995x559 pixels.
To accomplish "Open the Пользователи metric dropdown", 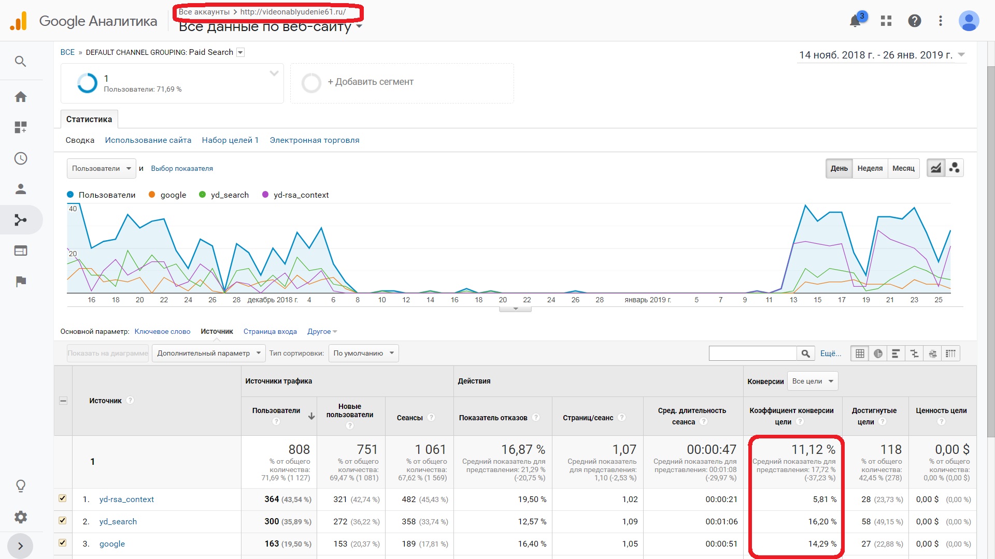I will coord(102,169).
